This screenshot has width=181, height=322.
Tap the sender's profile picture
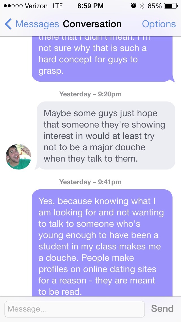pos(18,157)
